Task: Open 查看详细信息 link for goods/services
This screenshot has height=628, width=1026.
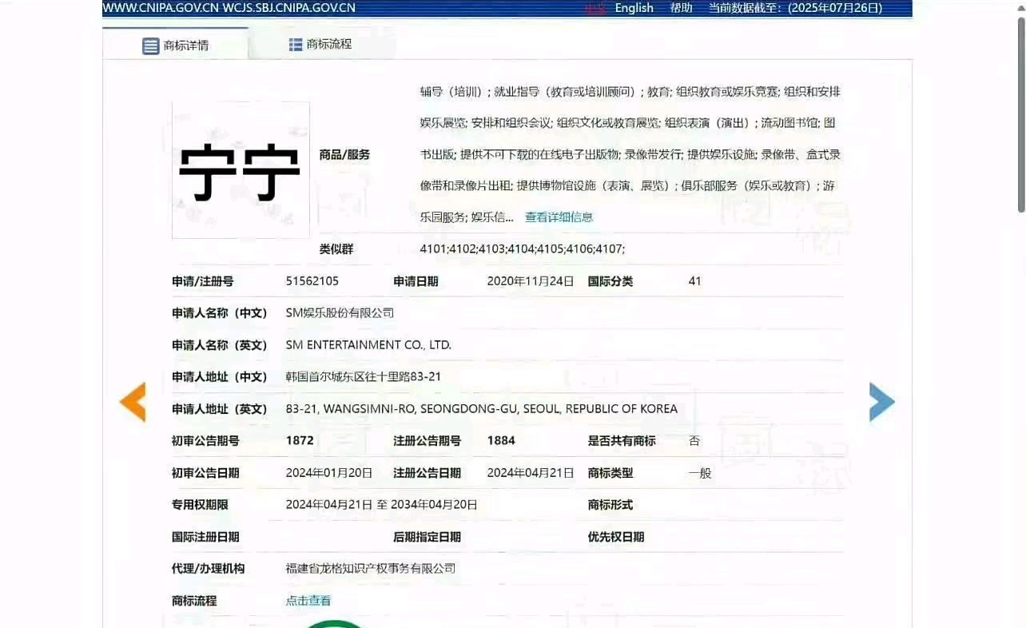Action: coord(559,217)
